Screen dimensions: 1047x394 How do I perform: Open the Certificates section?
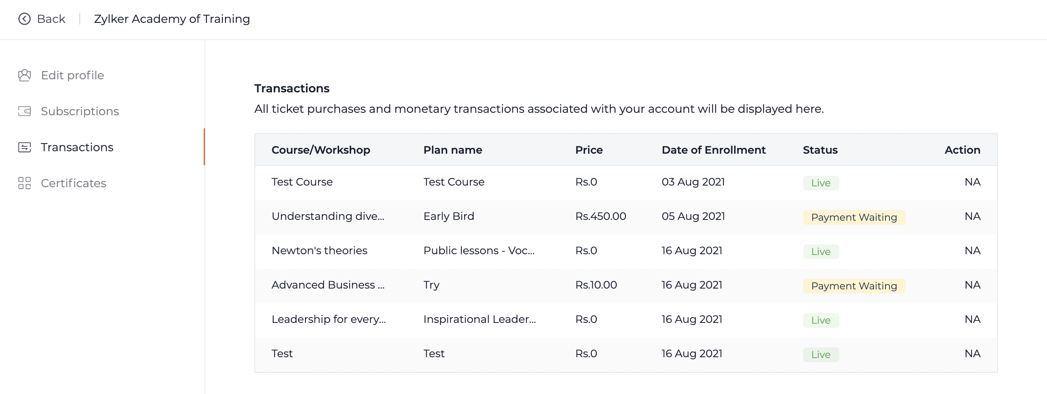[74, 183]
